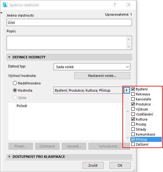Click the Hodnota value field with Bydlení; Produkce
163x172 pixels.
tap(88, 90)
